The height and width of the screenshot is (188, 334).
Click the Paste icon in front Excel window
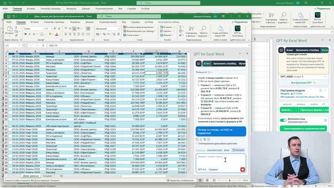[9, 30]
